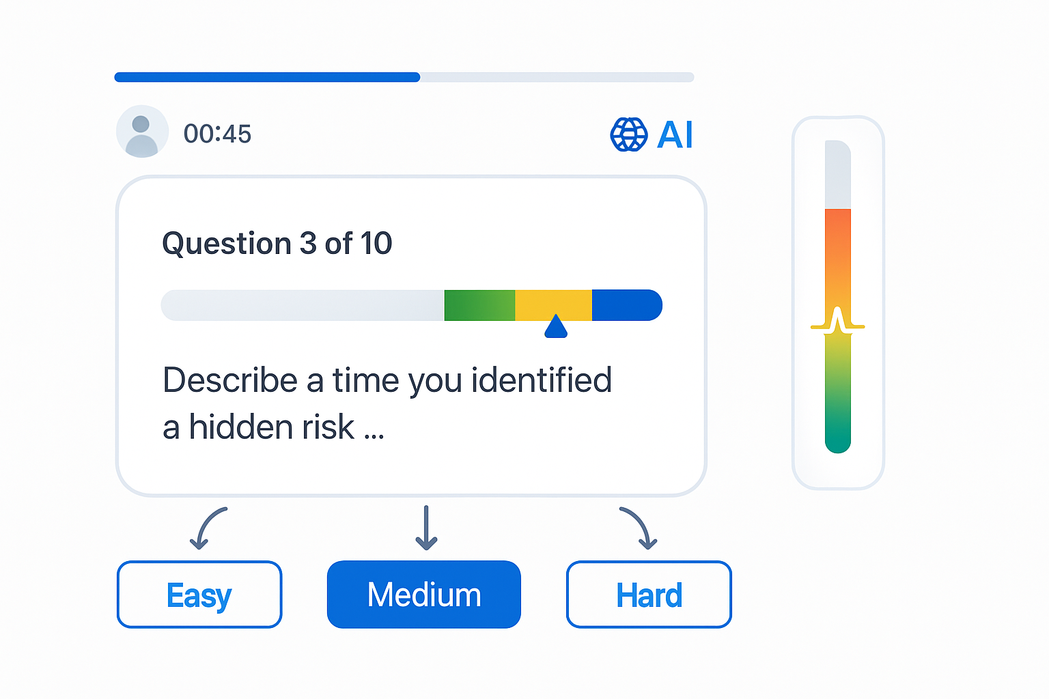
Task: Select the Medium difficulty button
Action: pyautogui.click(x=424, y=595)
